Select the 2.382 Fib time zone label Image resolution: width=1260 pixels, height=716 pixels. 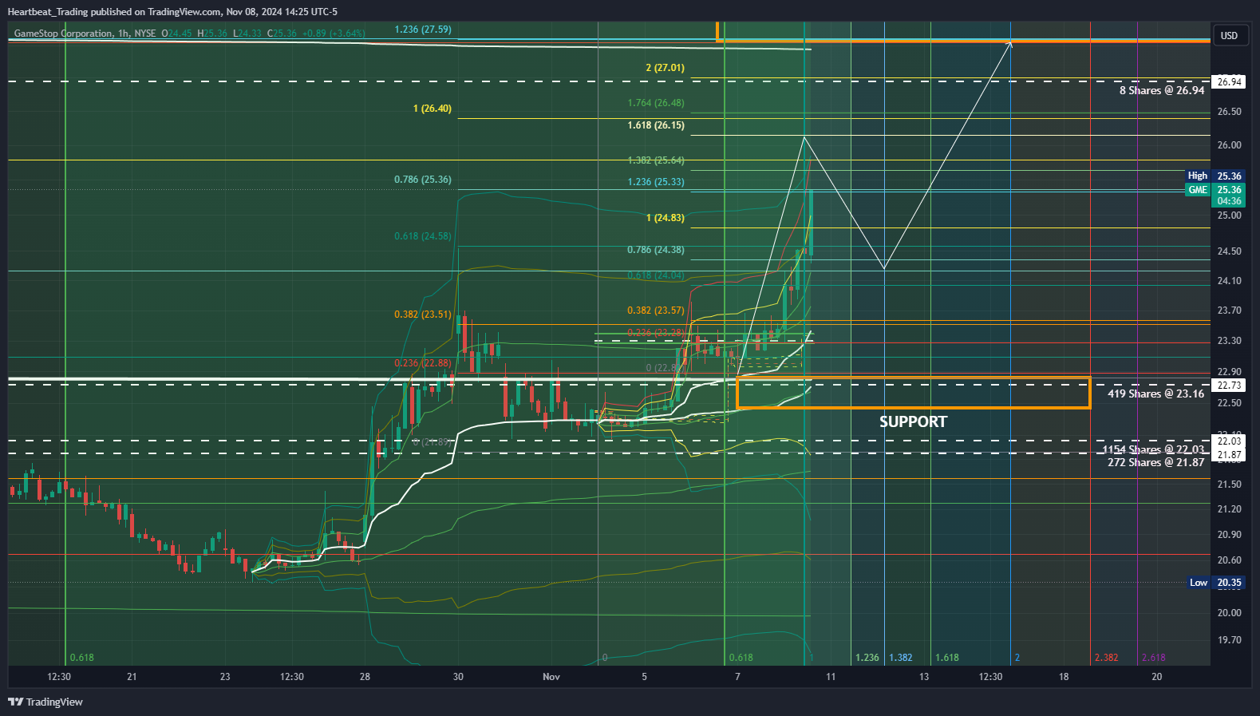click(1106, 658)
